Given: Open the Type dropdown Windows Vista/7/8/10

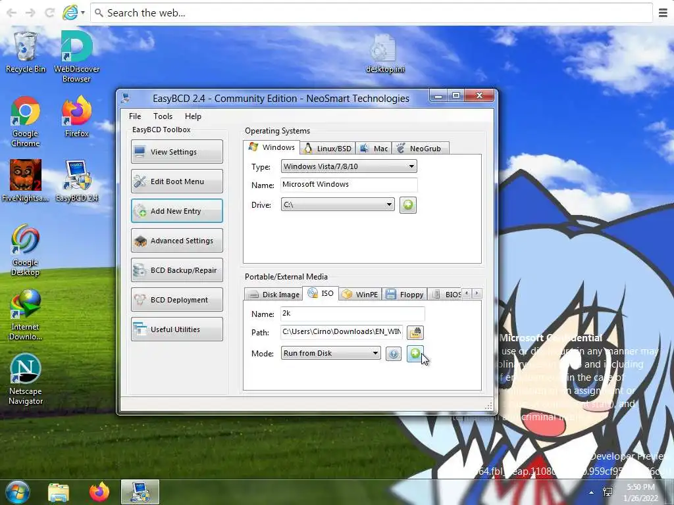Looking at the screenshot, I should 349,166.
